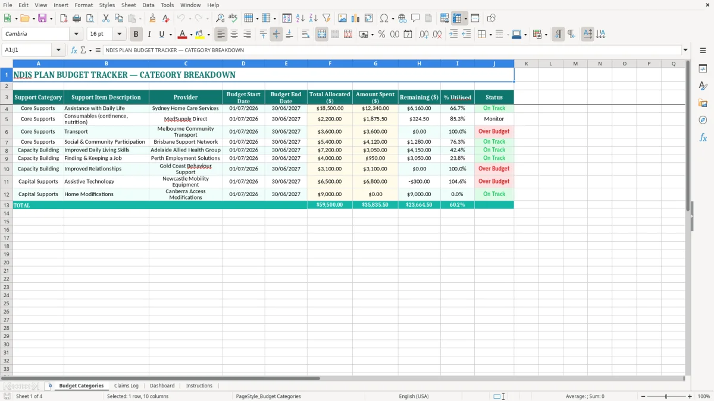Apply the yellow background color swatch
714x401 pixels.
pos(200,34)
